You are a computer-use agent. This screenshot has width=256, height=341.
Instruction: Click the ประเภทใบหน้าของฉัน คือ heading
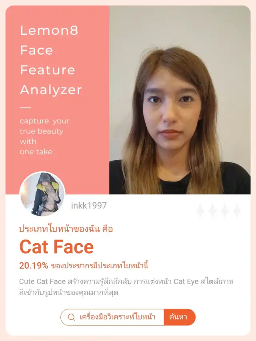66,229
